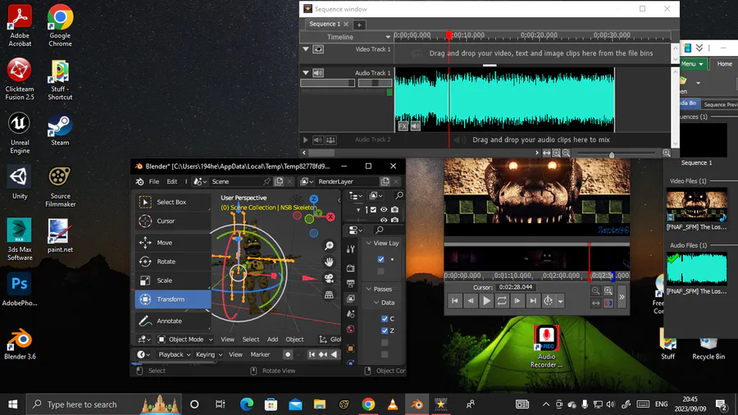
Task: Click the double chevron expand button in preview
Action: 622,297
